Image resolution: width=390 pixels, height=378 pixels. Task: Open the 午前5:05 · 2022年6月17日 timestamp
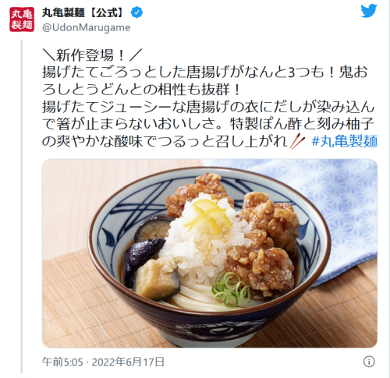pos(103,362)
